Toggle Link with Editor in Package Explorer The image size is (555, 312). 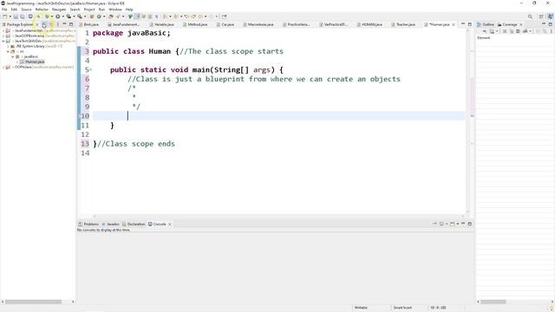51,25
